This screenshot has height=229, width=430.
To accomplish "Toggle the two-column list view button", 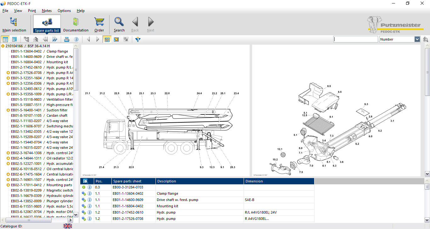I will pos(14,39).
